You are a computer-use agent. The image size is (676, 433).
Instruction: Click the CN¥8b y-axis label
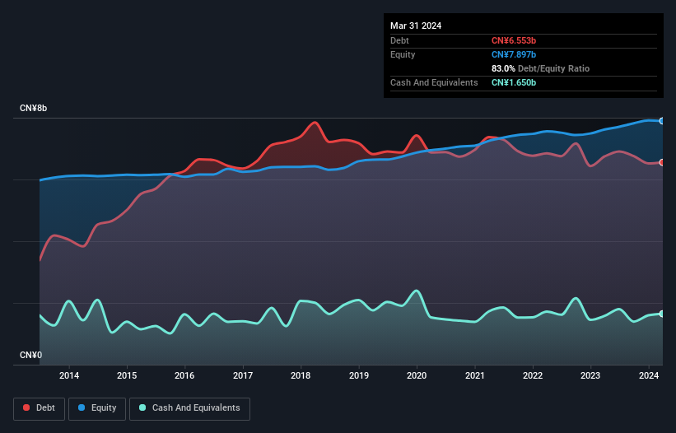tap(33, 108)
